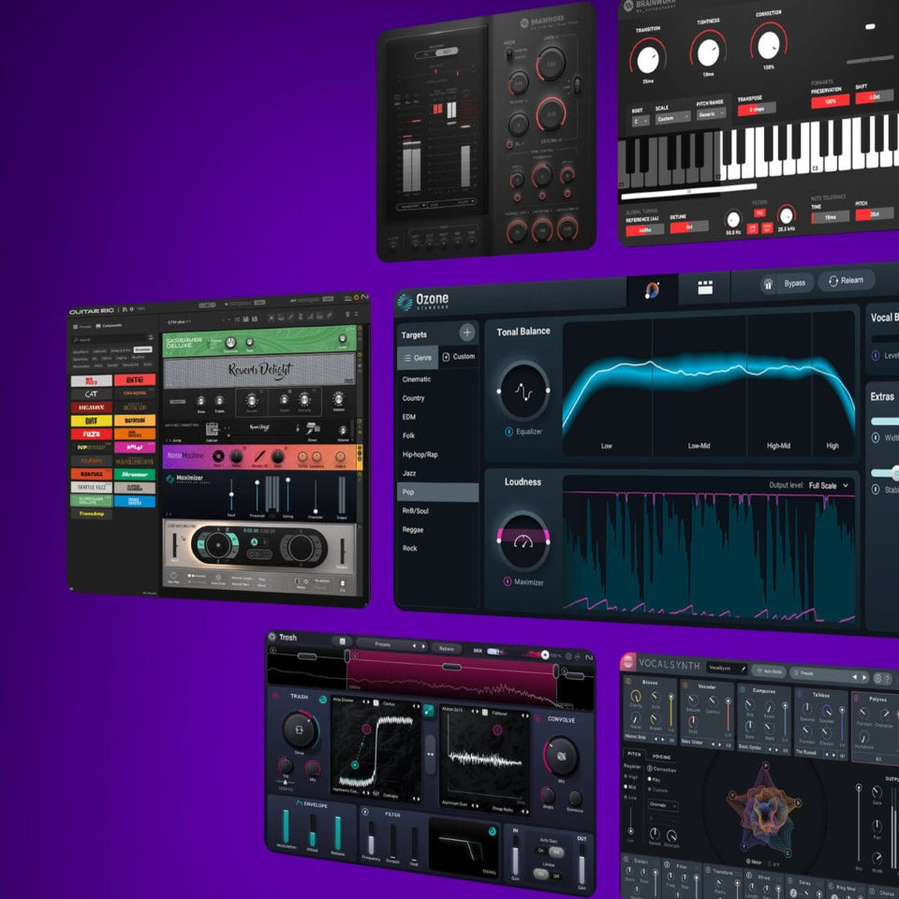Click the Equalizer icon in Ozone's Tonal Balance
This screenshot has height=899, width=899.
click(508, 431)
